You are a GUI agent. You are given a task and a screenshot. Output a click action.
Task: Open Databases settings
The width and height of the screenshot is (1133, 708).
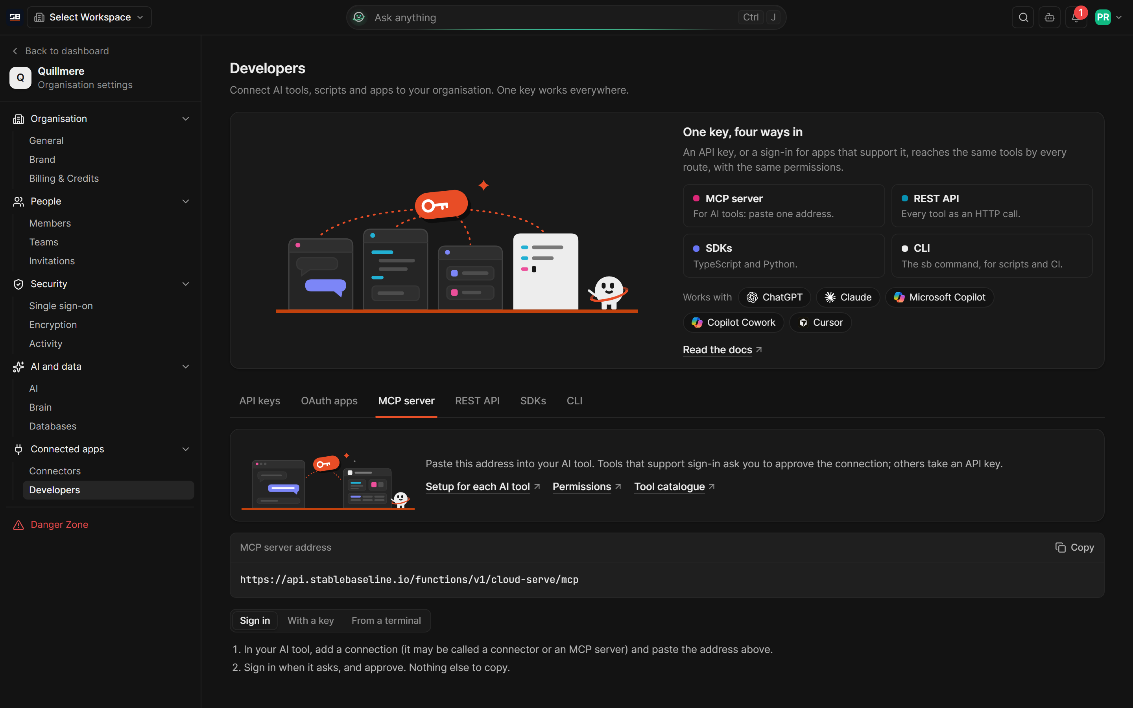coord(52,427)
